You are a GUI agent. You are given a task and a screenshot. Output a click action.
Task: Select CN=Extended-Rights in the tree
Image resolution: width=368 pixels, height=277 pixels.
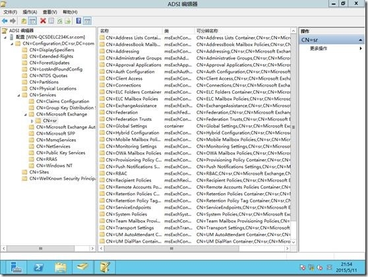pyautogui.click(x=51, y=56)
